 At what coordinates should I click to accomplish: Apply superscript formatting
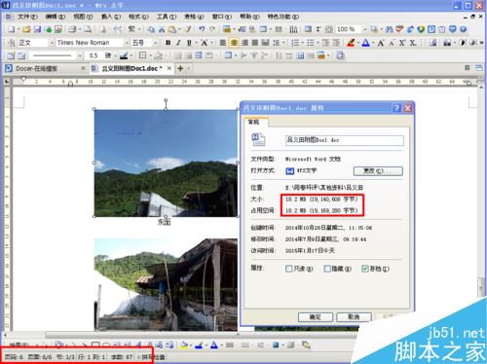click(x=402, y=43)
